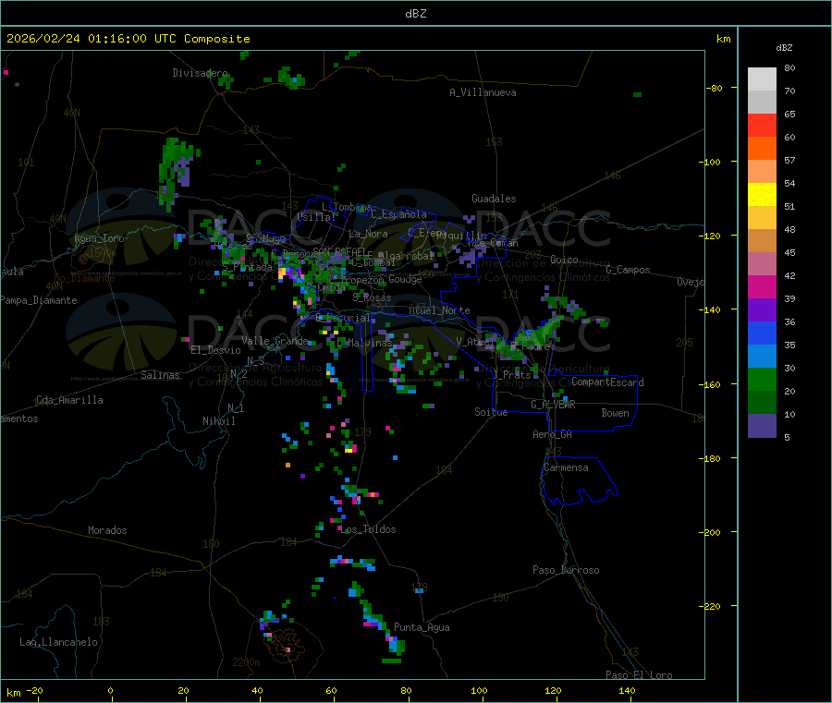Screen dimensions: 832x703
Task: Click the Valle_Grande place label
Action: click(275, 340)
